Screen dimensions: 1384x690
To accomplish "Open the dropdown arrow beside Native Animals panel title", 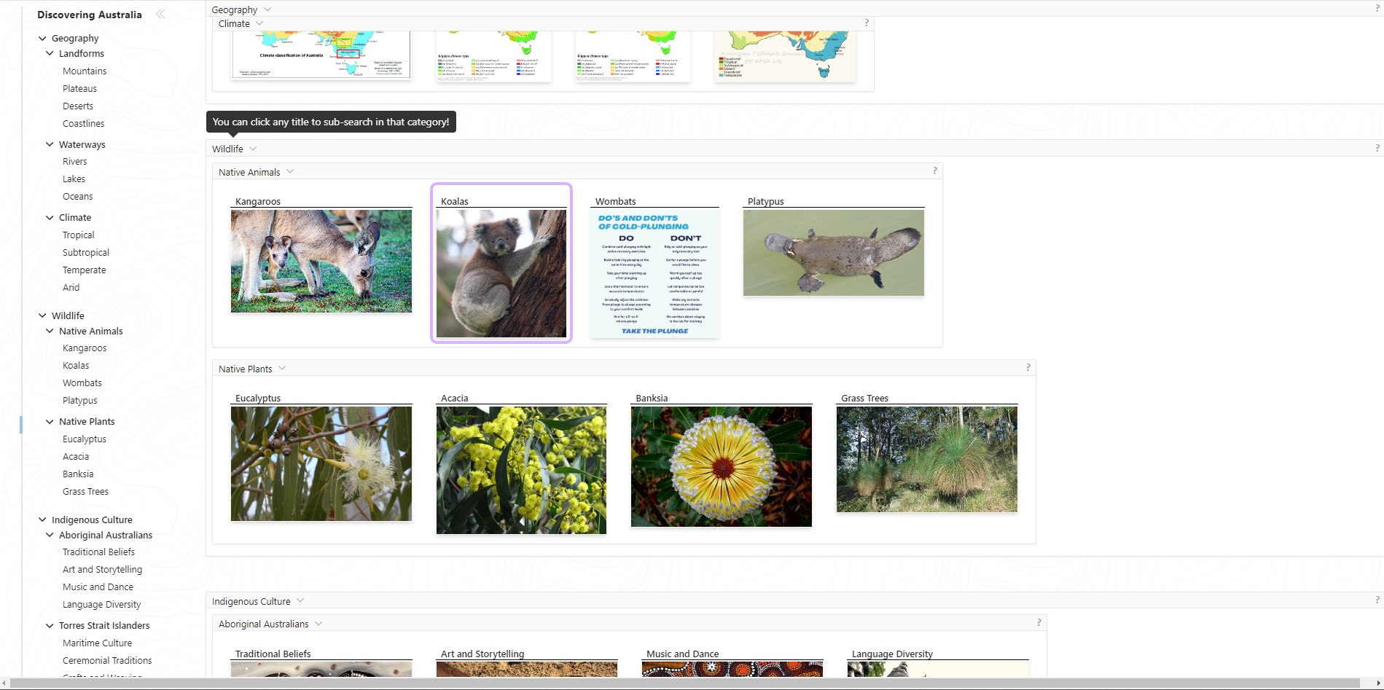I will pyautogui.click(x=290, y=172).
